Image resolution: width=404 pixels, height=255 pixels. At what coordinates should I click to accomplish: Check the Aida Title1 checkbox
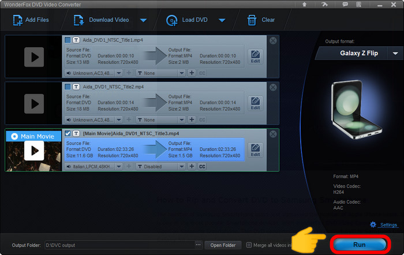[x=68, y=40]
